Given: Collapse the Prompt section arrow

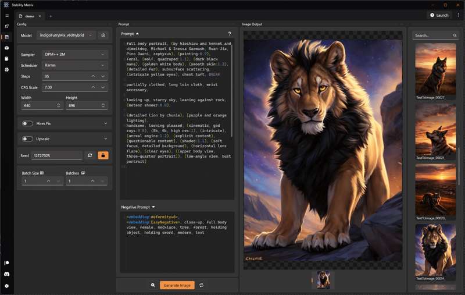Looking at the screenshot, I should 137,34.
